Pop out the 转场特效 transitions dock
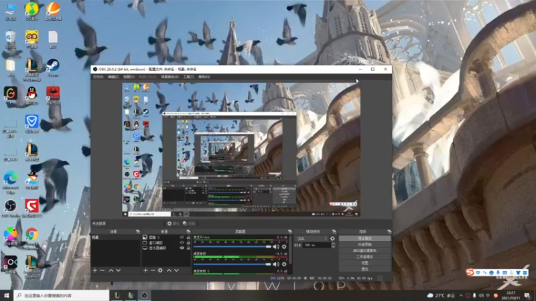 point(334,231)
